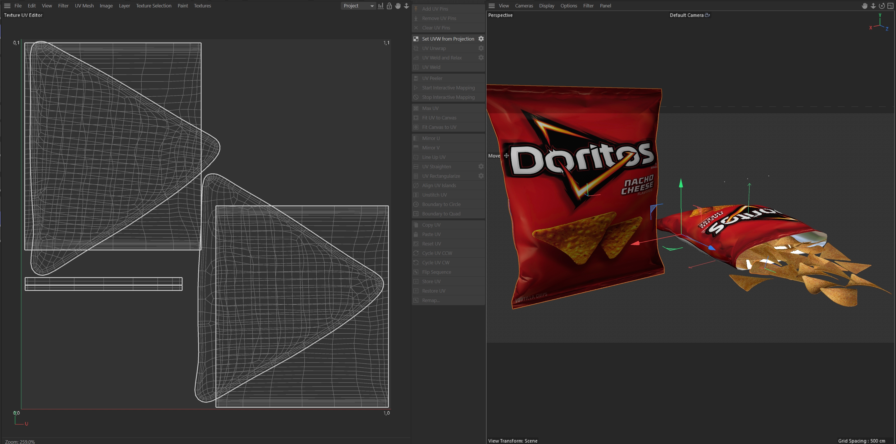Toggle the UV editor lock icon
This screenshot has width=896, height=444.
click(389, 6)
